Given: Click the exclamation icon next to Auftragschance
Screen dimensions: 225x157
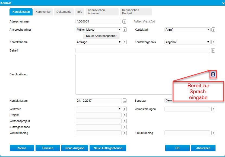Looking at the screenshot, I should (x=124, y=127).
